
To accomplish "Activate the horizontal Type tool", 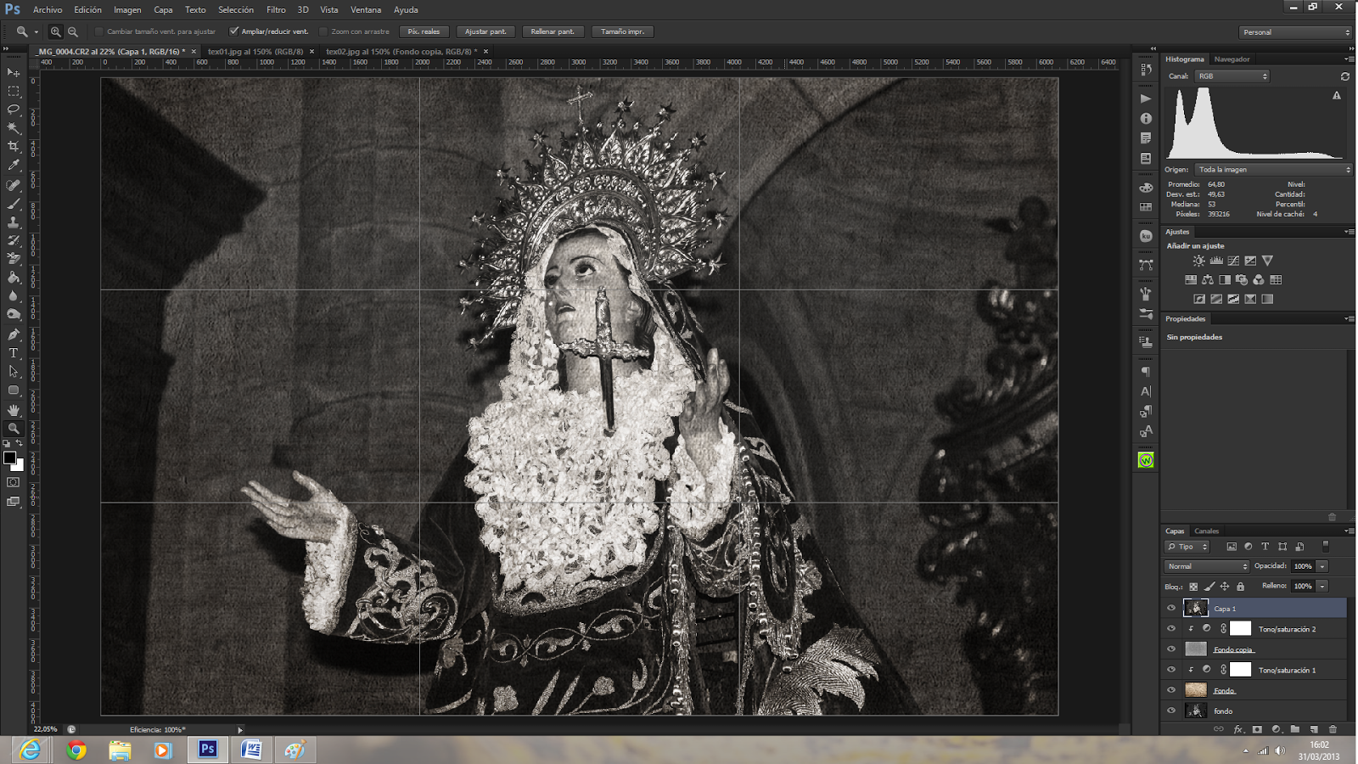I will pos(14,353).
